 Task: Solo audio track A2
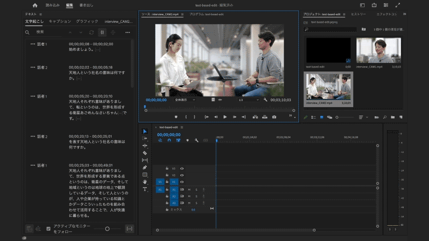pos(196,196)
